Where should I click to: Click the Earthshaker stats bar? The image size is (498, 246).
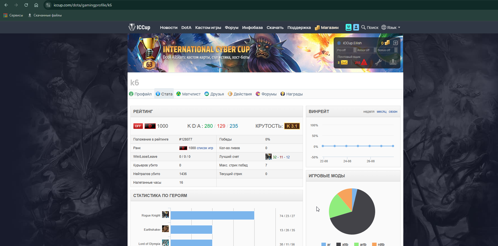[191, 230]
